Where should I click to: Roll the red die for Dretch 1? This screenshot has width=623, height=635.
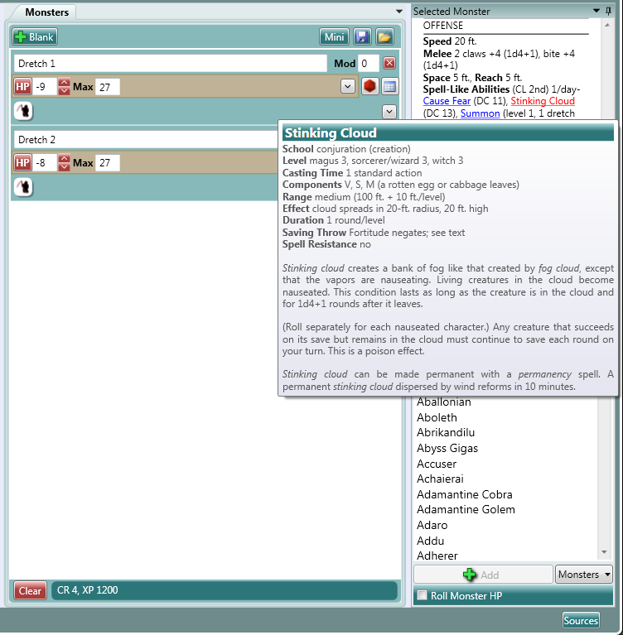tap(369, 86)
